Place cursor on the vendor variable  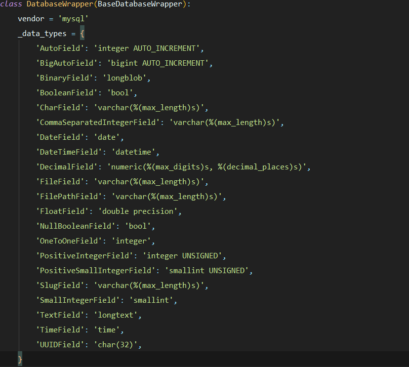pyautogui.click(x=31, y=19)
